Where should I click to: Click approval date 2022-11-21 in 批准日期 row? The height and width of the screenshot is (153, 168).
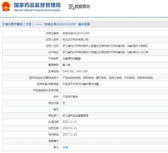[x=70, y=122]
